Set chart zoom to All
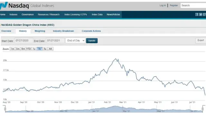The height and width of the screenshot is (116, 206). click(50, 49)
